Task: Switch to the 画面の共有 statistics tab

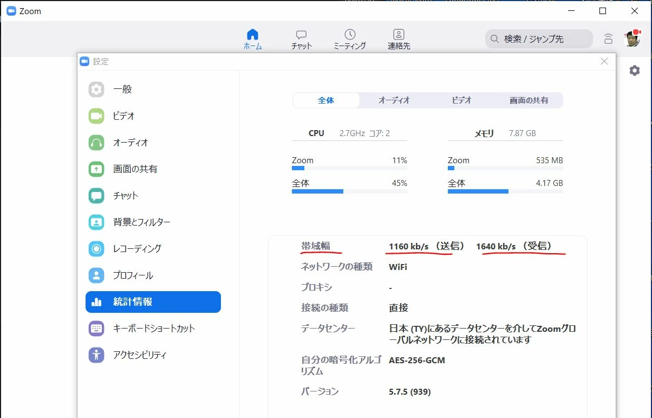Action: [x=529, y=100]
